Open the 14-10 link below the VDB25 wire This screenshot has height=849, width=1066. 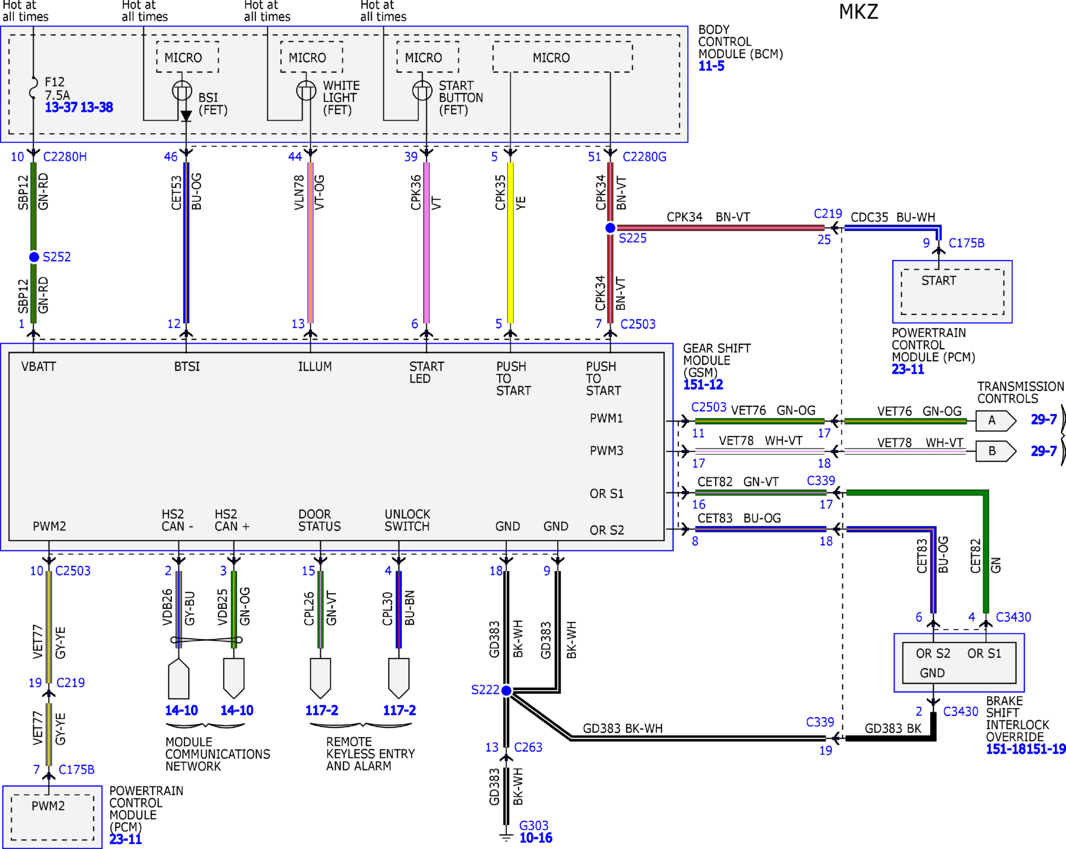coord(237,710)
